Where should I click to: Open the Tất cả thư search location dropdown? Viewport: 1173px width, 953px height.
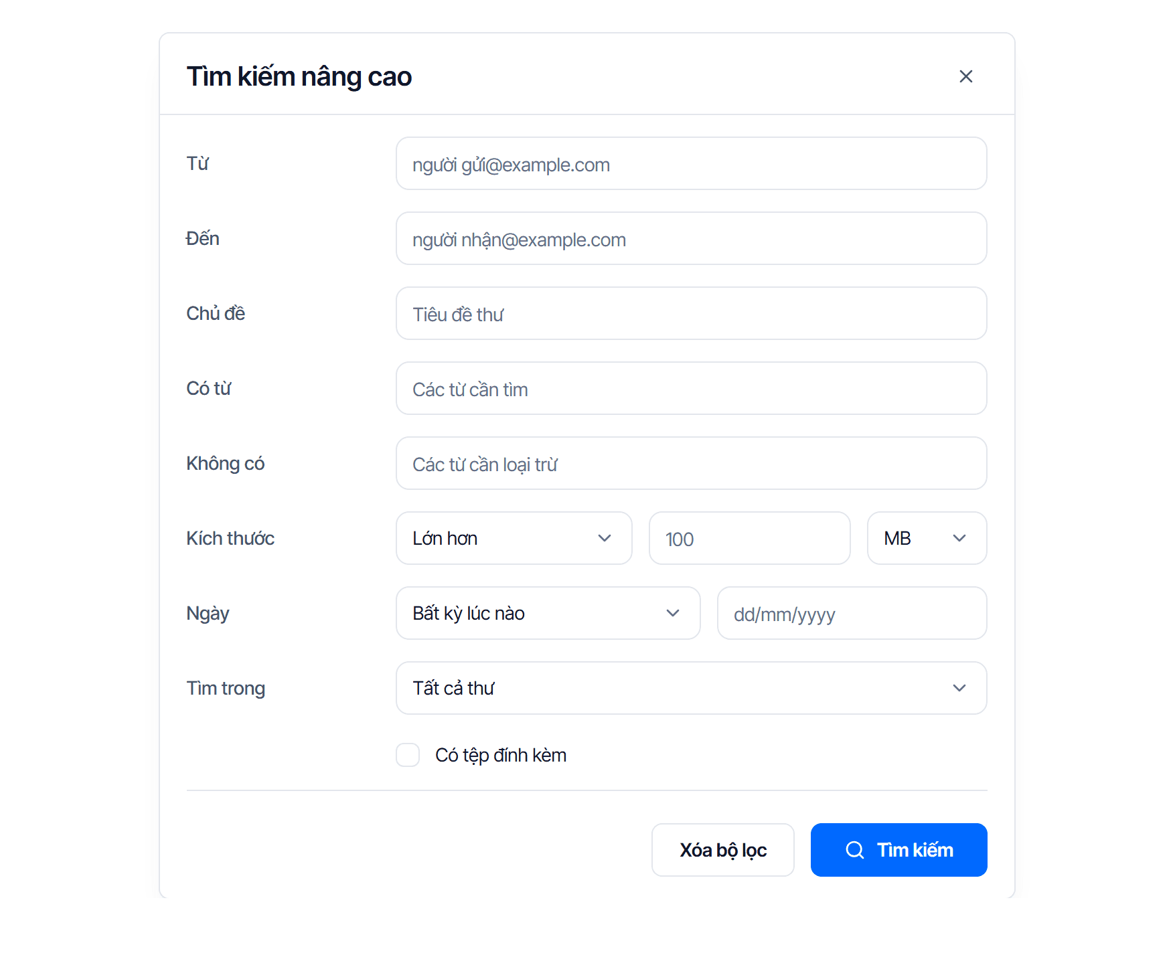[692, 688]
